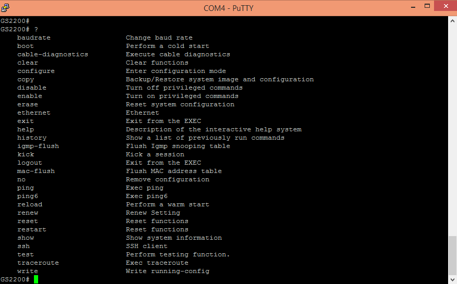Click the 'baudrate' command entry

click(33, 38)
